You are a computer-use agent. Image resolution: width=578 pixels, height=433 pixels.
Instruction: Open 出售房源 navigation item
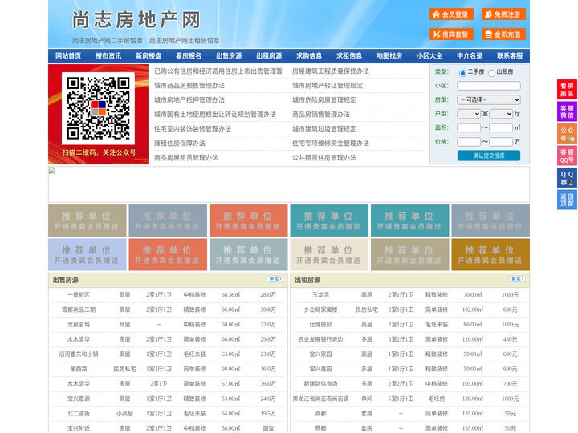pyautogui.click(x=229, y=55)
